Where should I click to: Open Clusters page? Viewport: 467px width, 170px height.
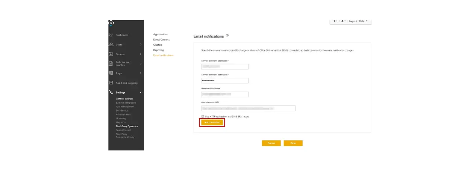click(158, 45)
